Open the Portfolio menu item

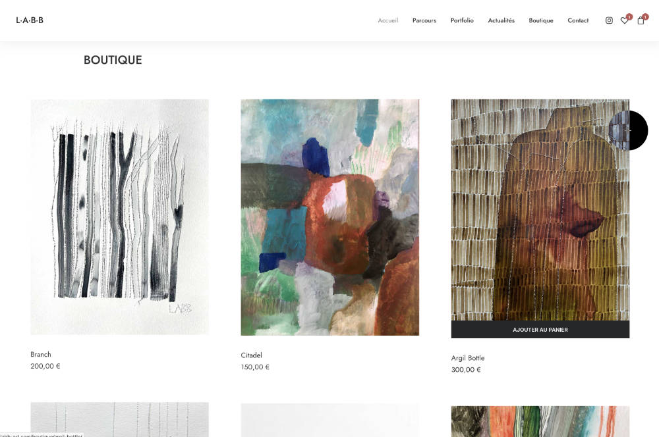(x=462, y=20)
